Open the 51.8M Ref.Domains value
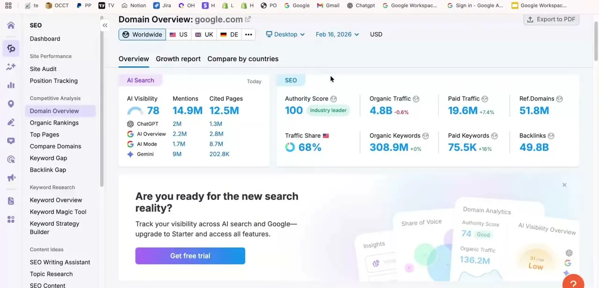The image size is (599, 288). tap(534, 110)
